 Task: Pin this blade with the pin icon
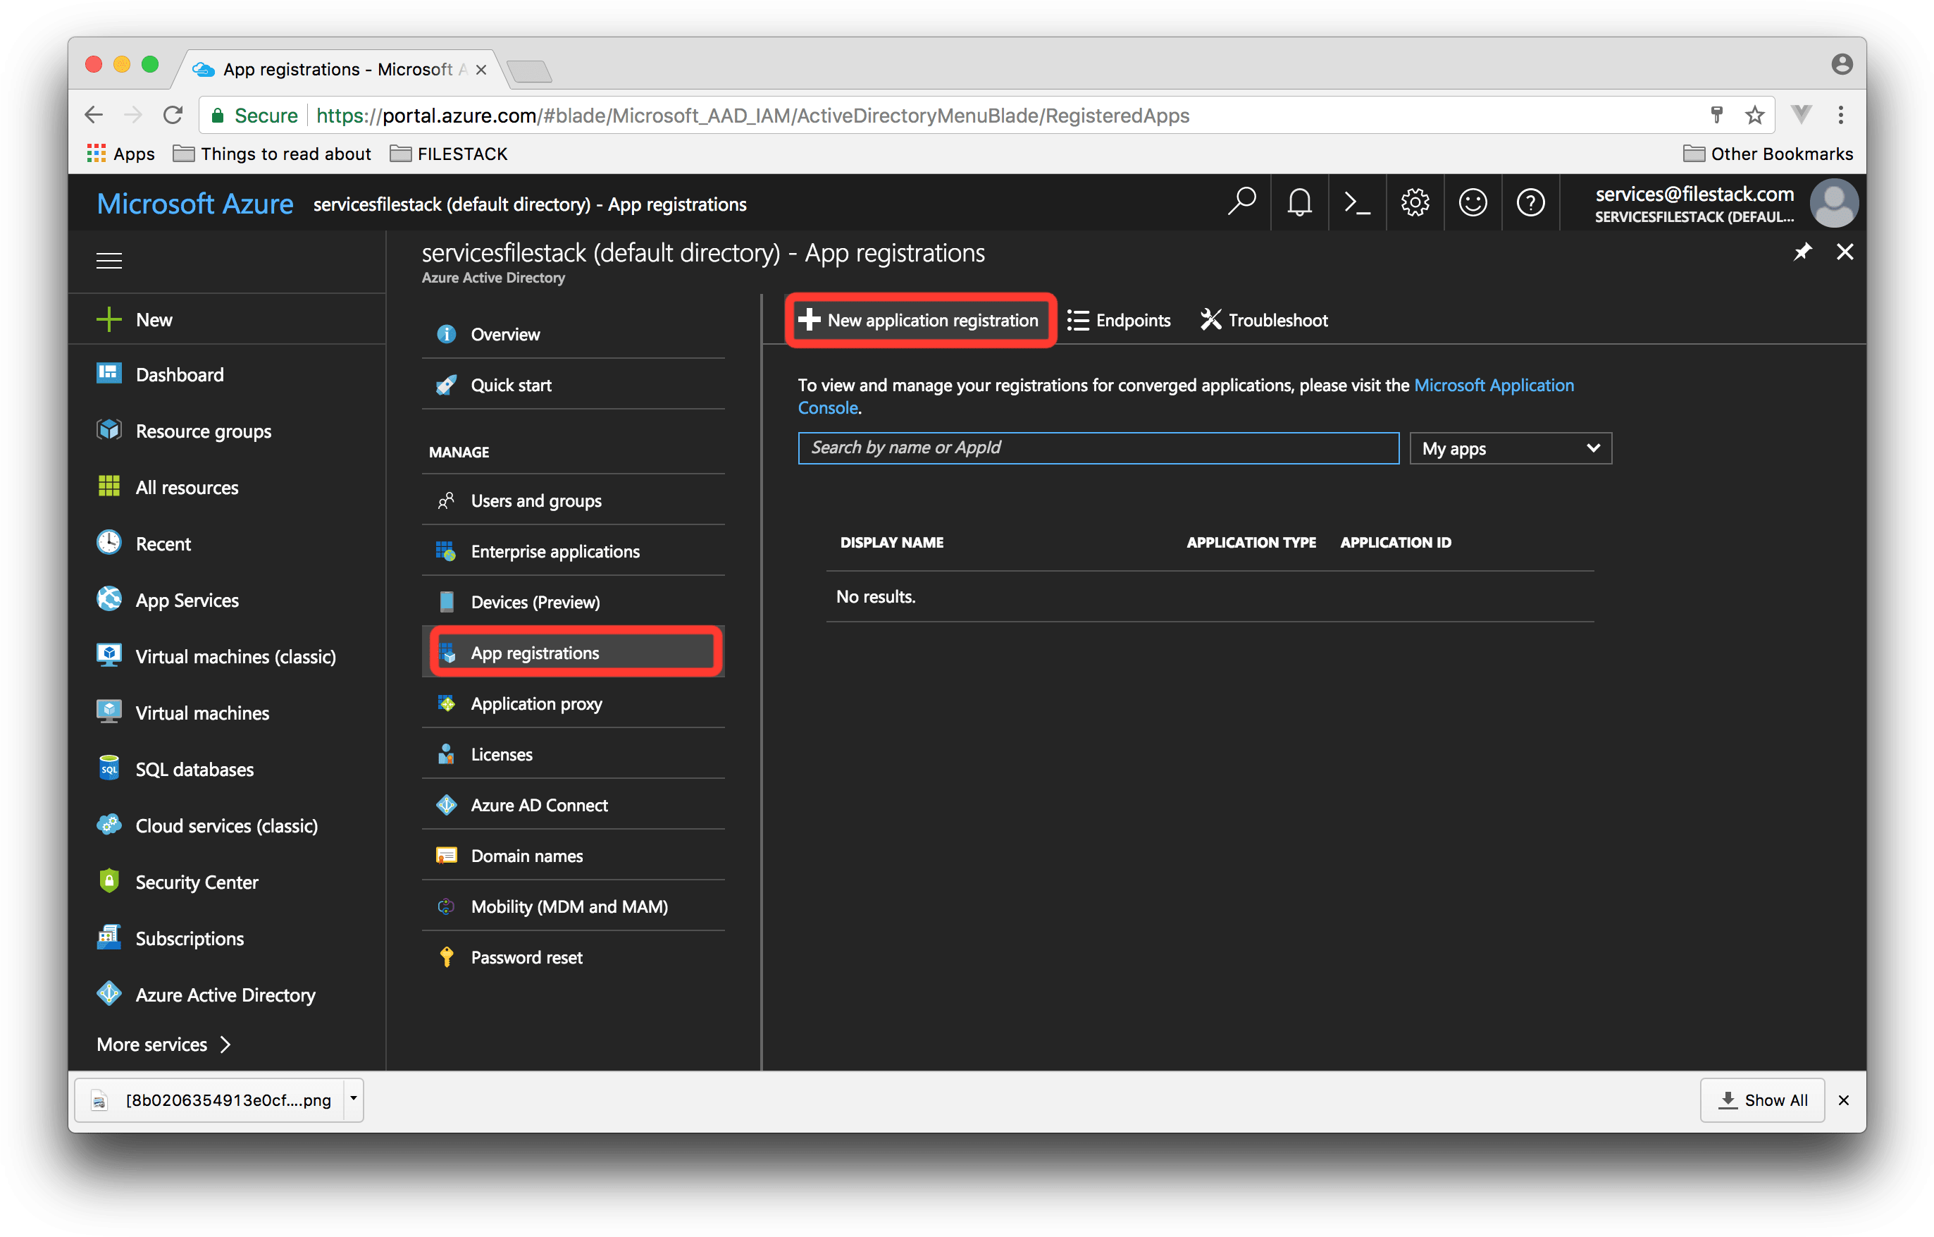click(1802, 252)
